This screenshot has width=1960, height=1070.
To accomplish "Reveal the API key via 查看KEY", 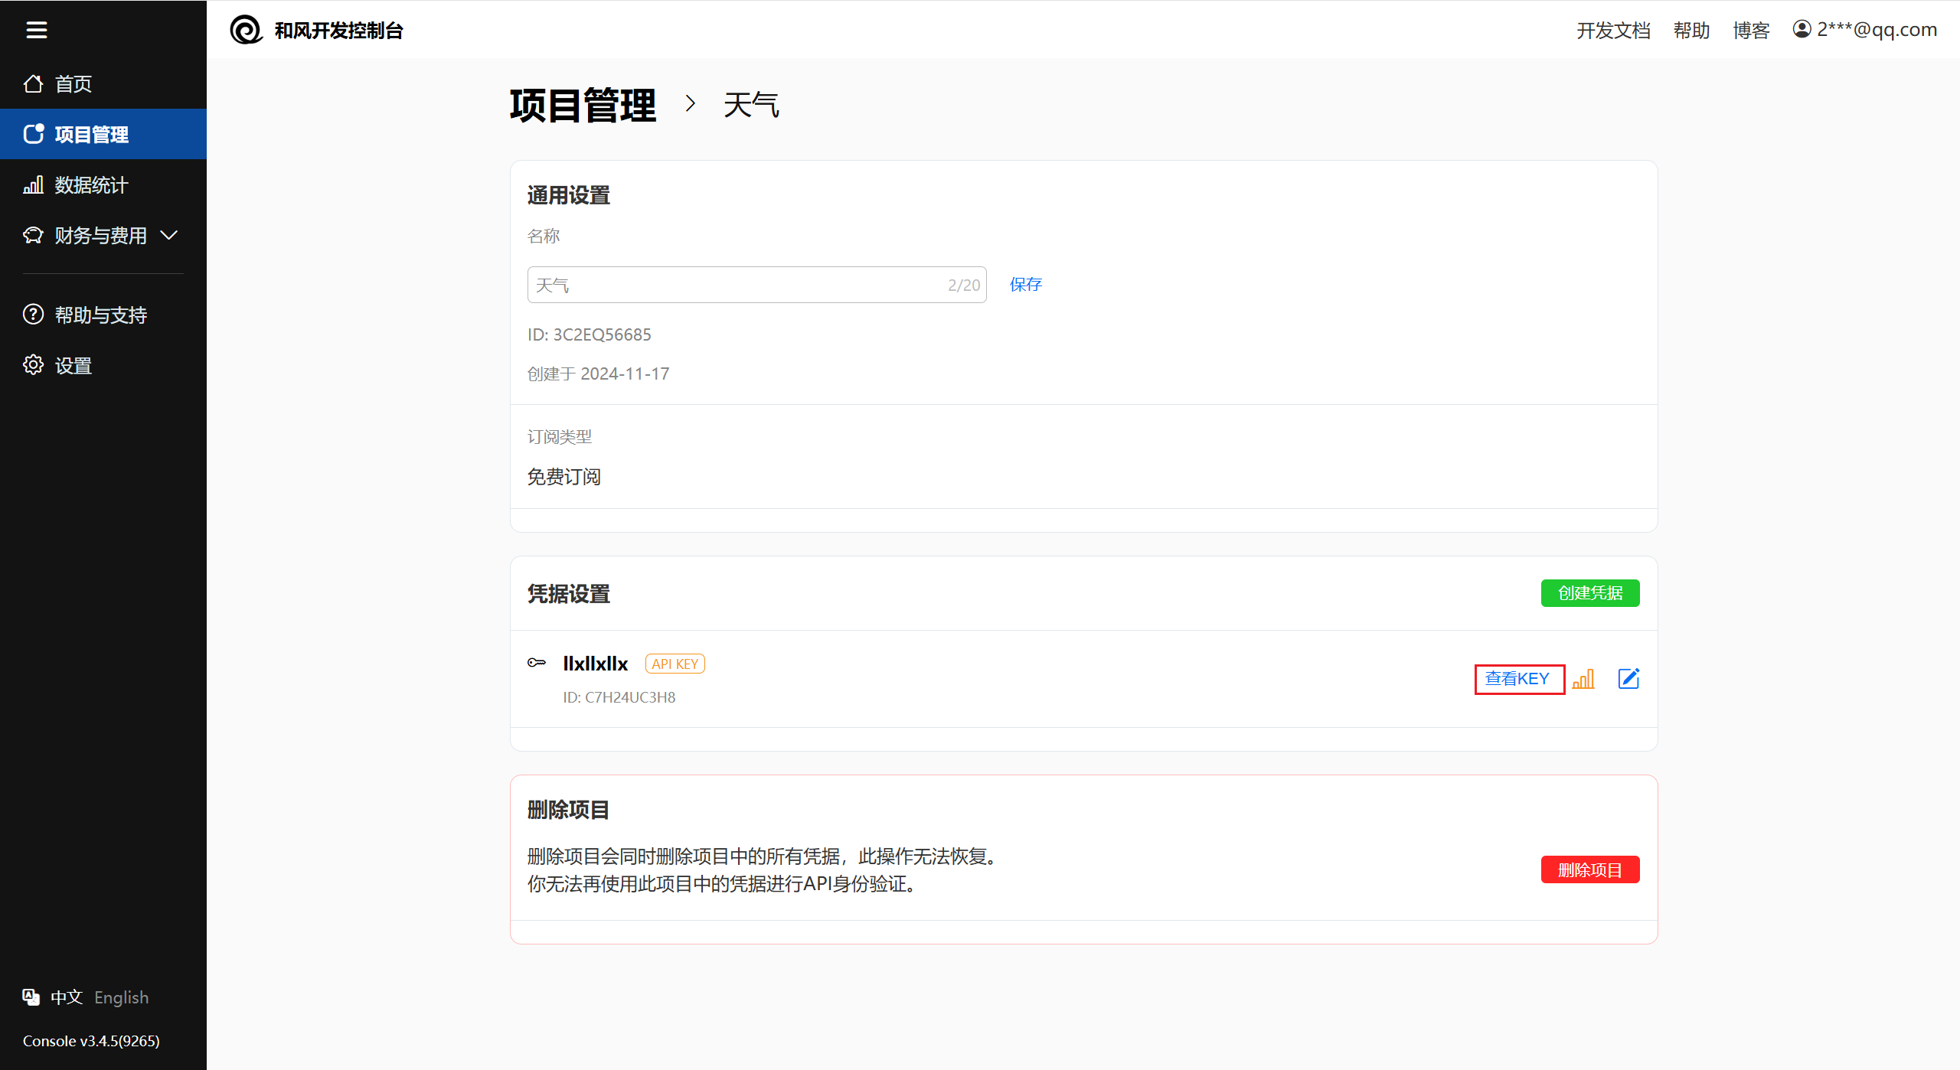I will (1518, 678).
